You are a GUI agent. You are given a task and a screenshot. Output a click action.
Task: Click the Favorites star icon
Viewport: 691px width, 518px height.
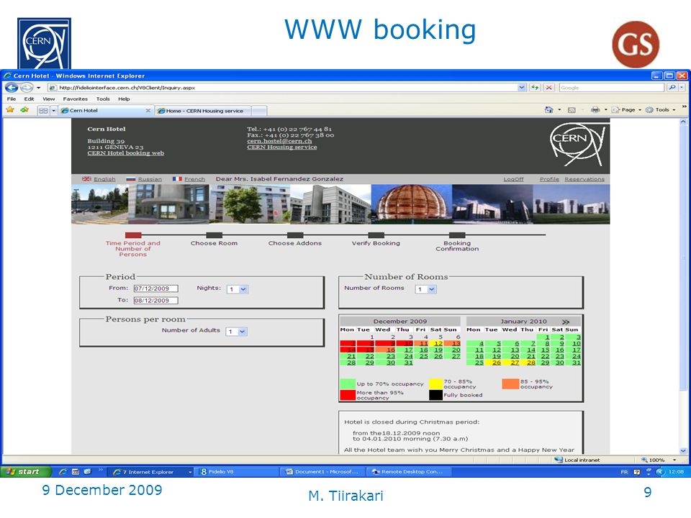point(10,109)
